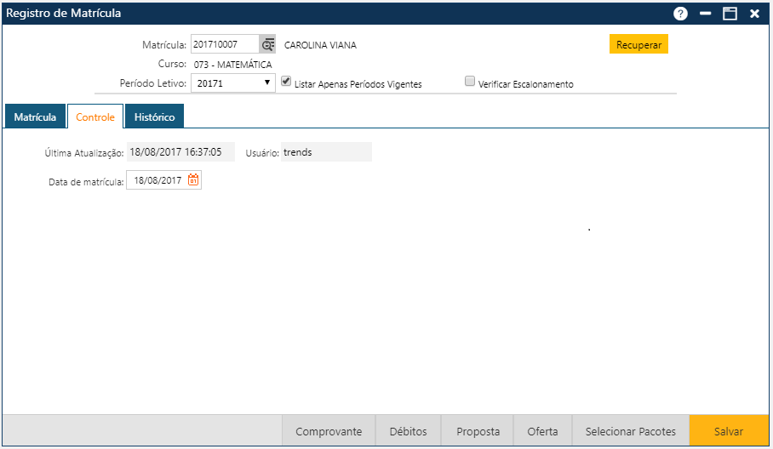Open the Proposta button
773x449 pixels.
tap(478, 431)
